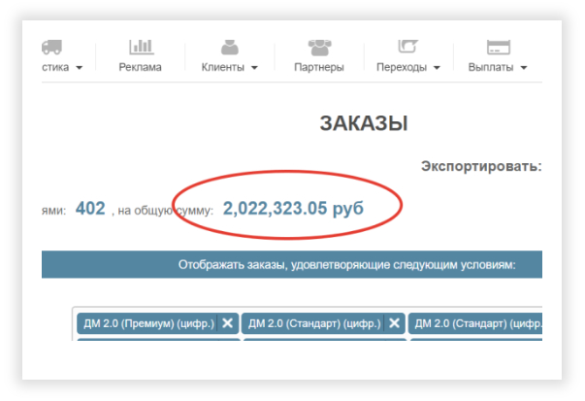Remove the first ДМ 2.0 (Стандарт) tag
Image resolution: width=585 pixels, height=401 pixels.
point(394,324)
